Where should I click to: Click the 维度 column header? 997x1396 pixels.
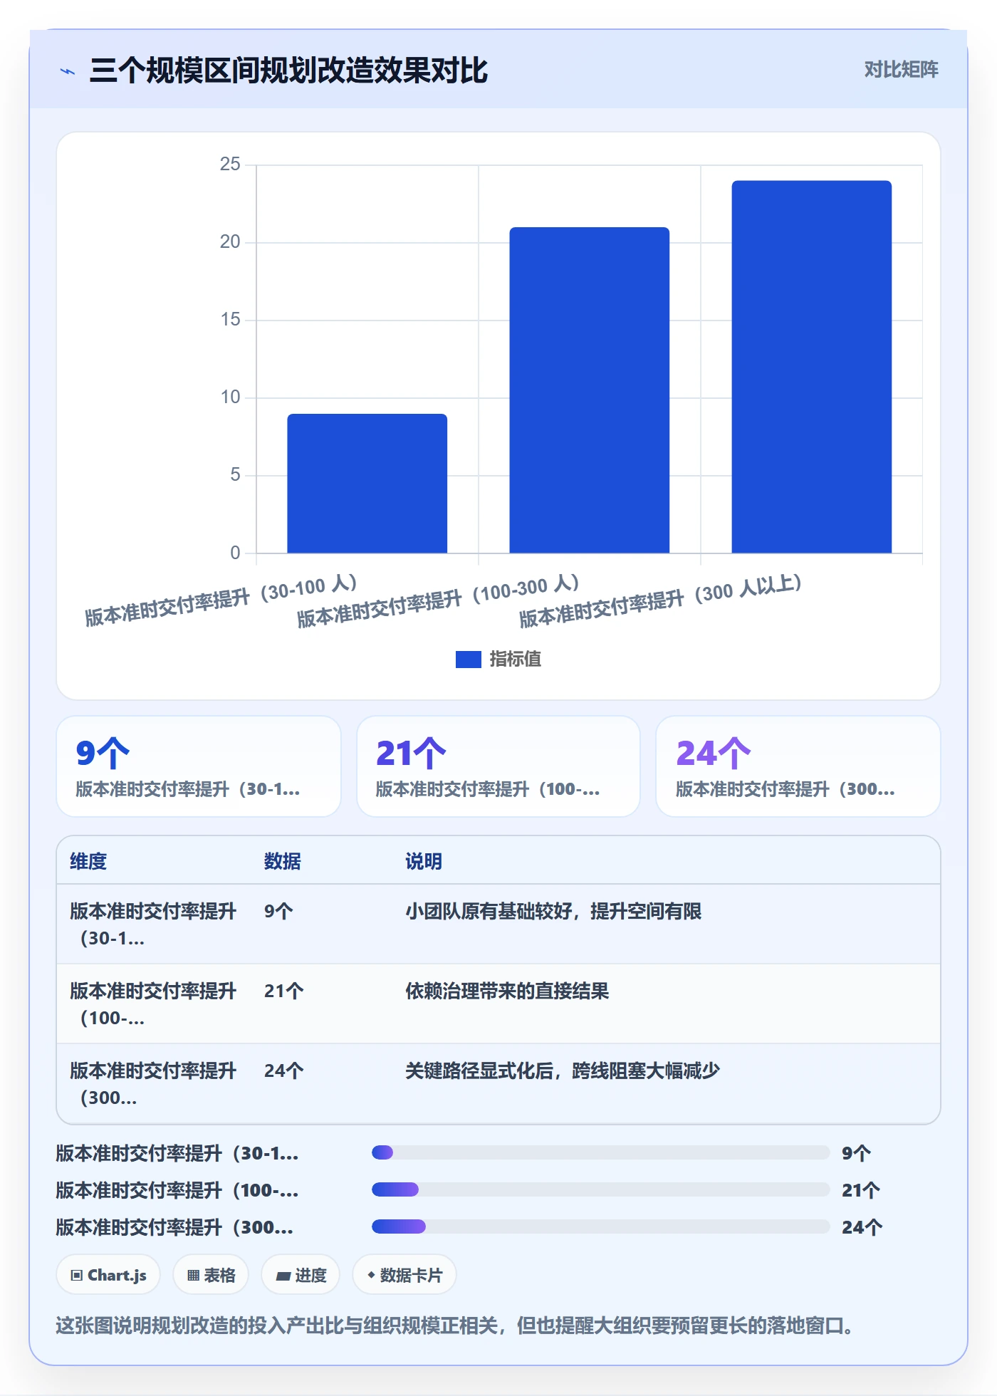point(88,861)
